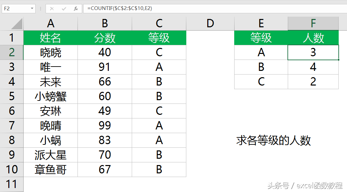Click the count cell showing 3
The width and height of the screenshot is (347, 192).
coord(313,53)
